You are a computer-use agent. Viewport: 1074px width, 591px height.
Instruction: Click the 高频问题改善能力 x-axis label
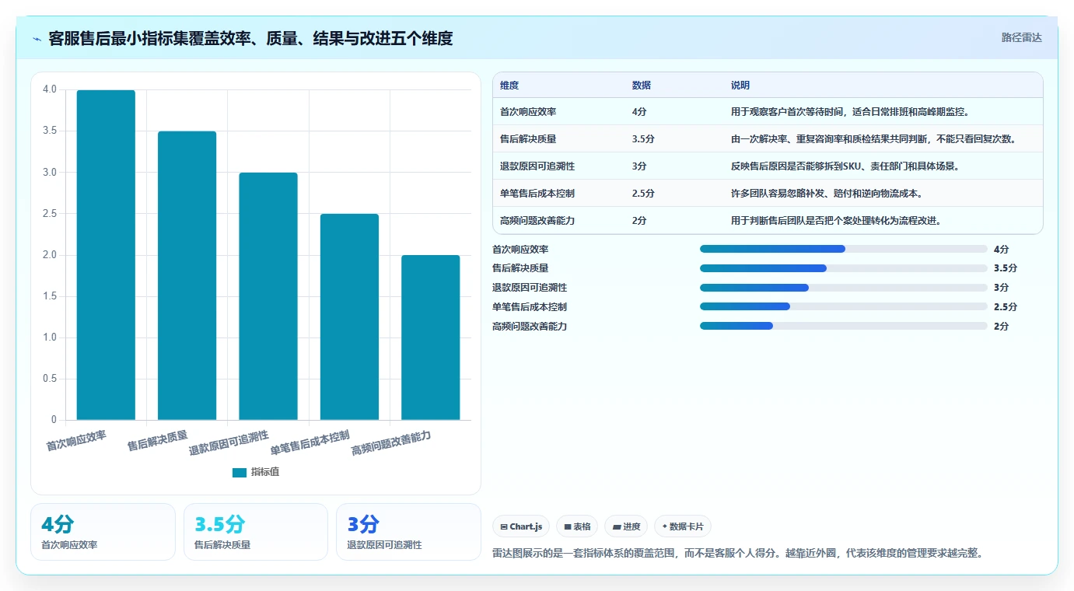pos(391,442)
